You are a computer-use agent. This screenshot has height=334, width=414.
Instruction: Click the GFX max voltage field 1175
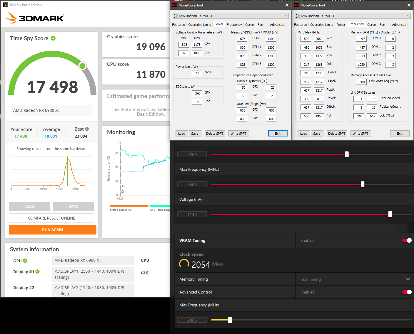197,45
